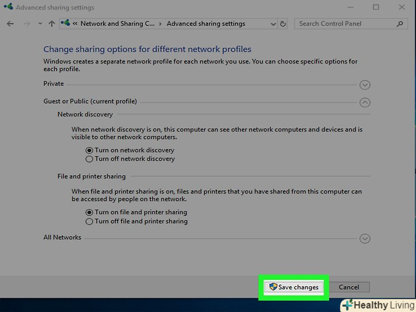Minimize the Advanced sharing settings window
The width and height of the screenshot is (416, 312).
point(350,7)
